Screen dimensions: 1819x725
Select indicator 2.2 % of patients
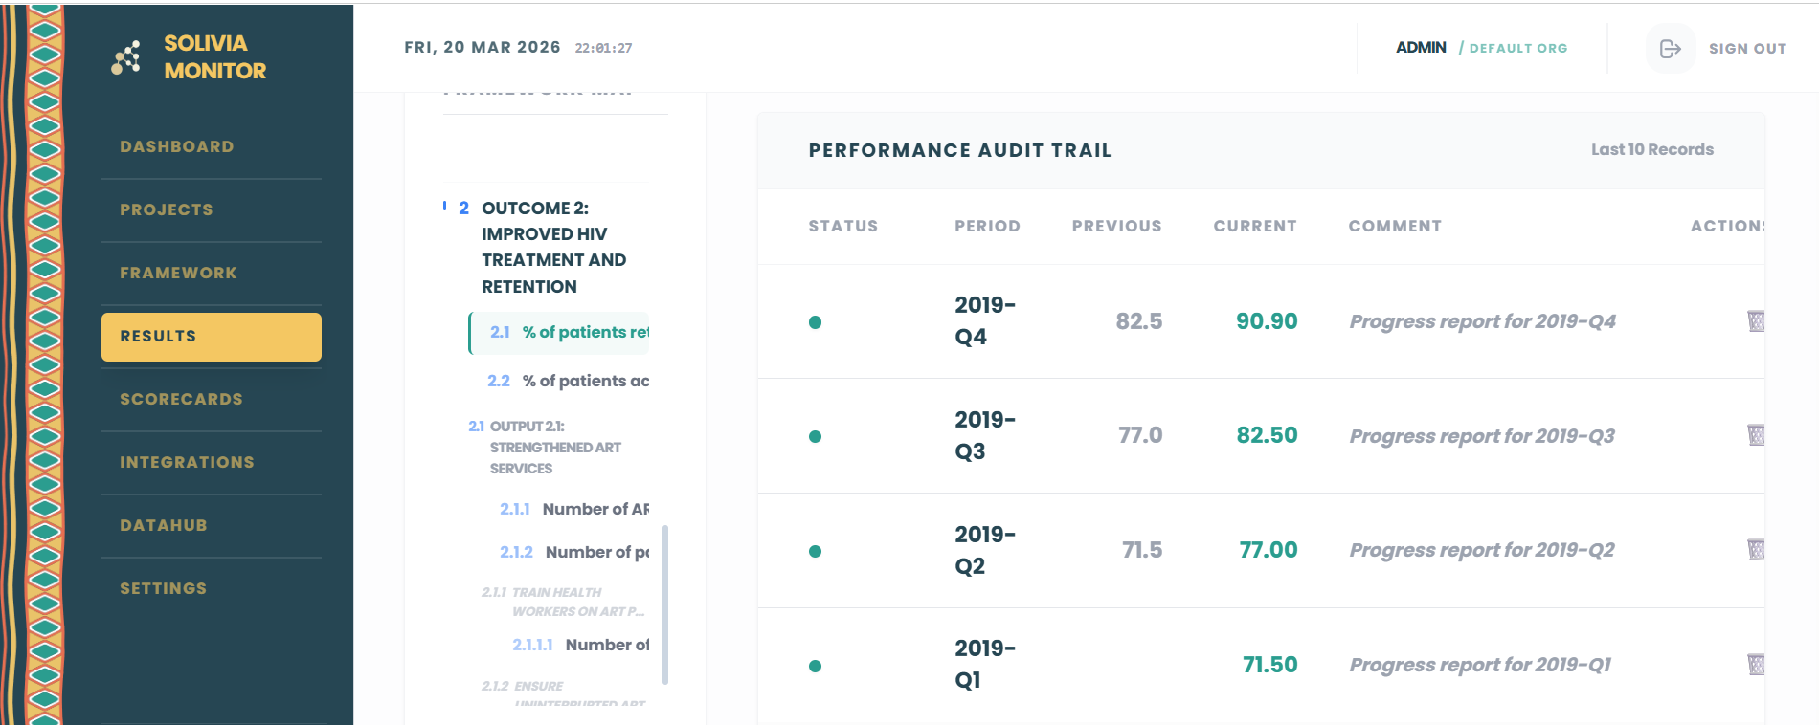(x=568, y=381)
